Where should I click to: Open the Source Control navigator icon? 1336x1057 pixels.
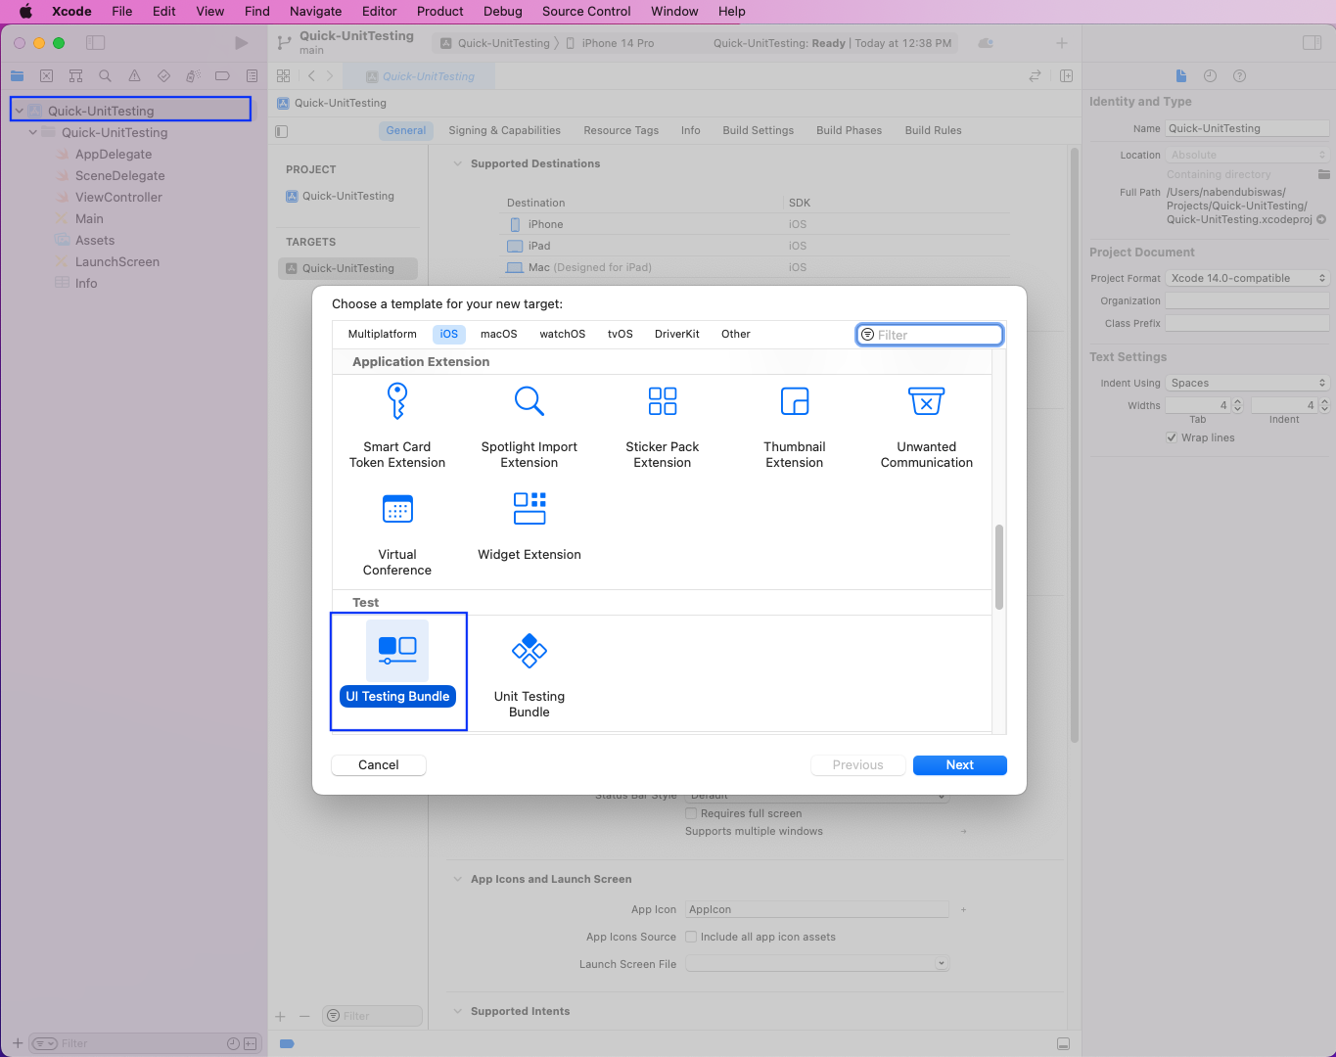point(46,76)
